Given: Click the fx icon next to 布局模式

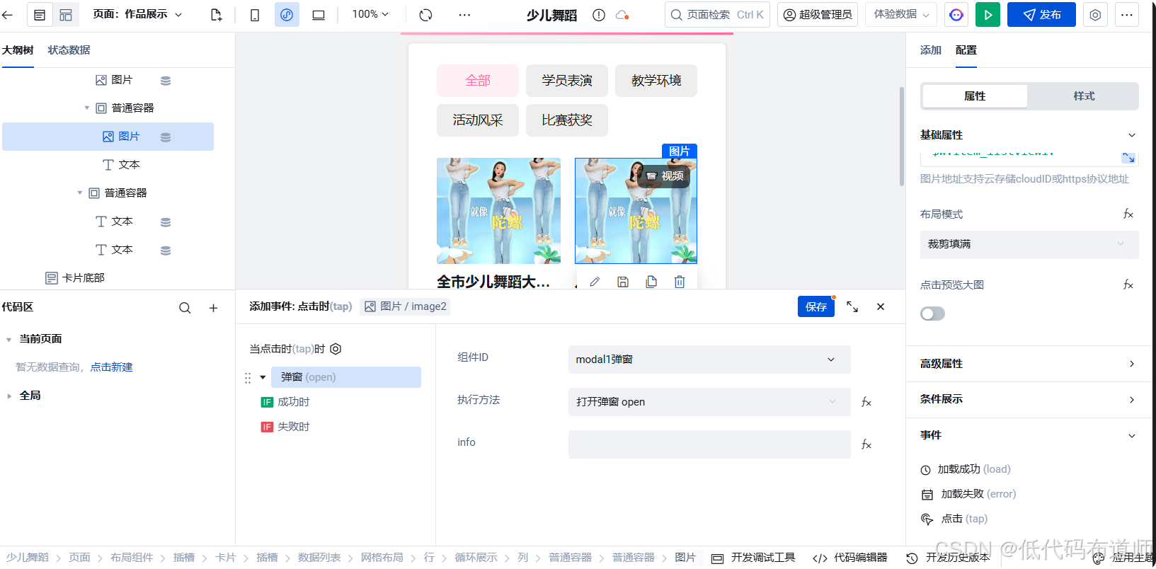Looking at the screenshot, I should coord(1128,214).
